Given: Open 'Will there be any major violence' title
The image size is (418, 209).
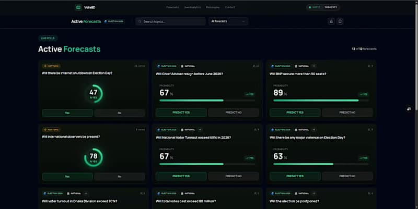Looking at the screenshot, I should [307, 138].
